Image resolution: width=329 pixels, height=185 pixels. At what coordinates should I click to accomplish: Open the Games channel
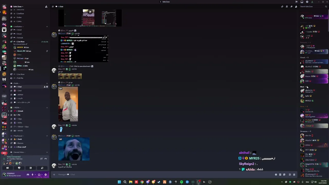[29, 143]
